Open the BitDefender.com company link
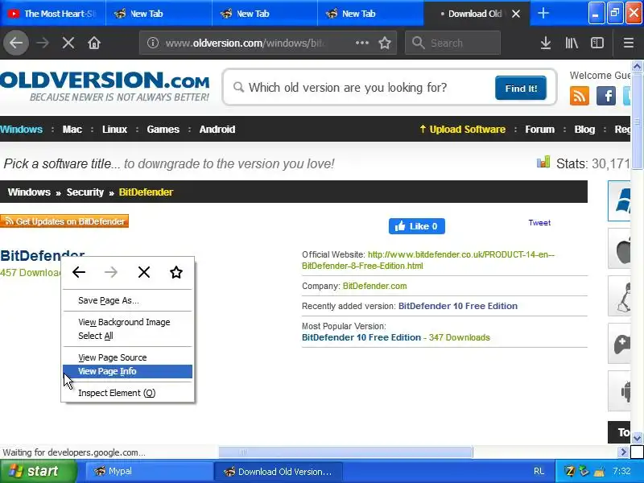Viewport: 644px width, 483px height. 374,287
